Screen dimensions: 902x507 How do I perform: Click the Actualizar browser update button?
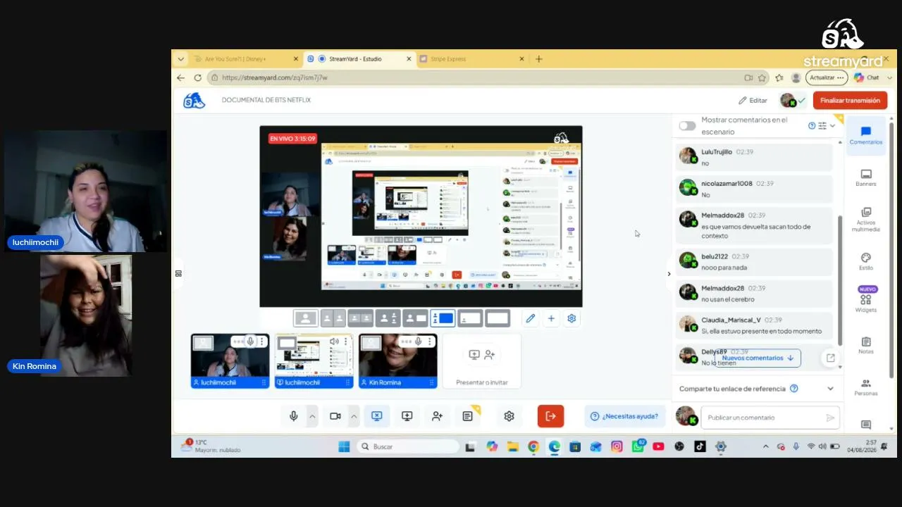point(827,77)
